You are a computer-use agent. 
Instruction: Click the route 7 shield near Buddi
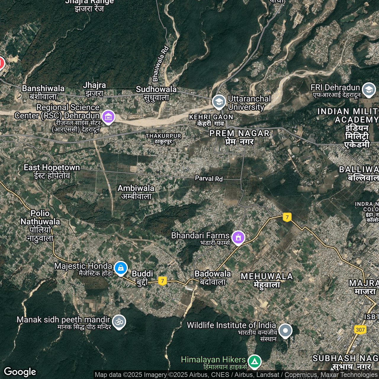(162, 281)
